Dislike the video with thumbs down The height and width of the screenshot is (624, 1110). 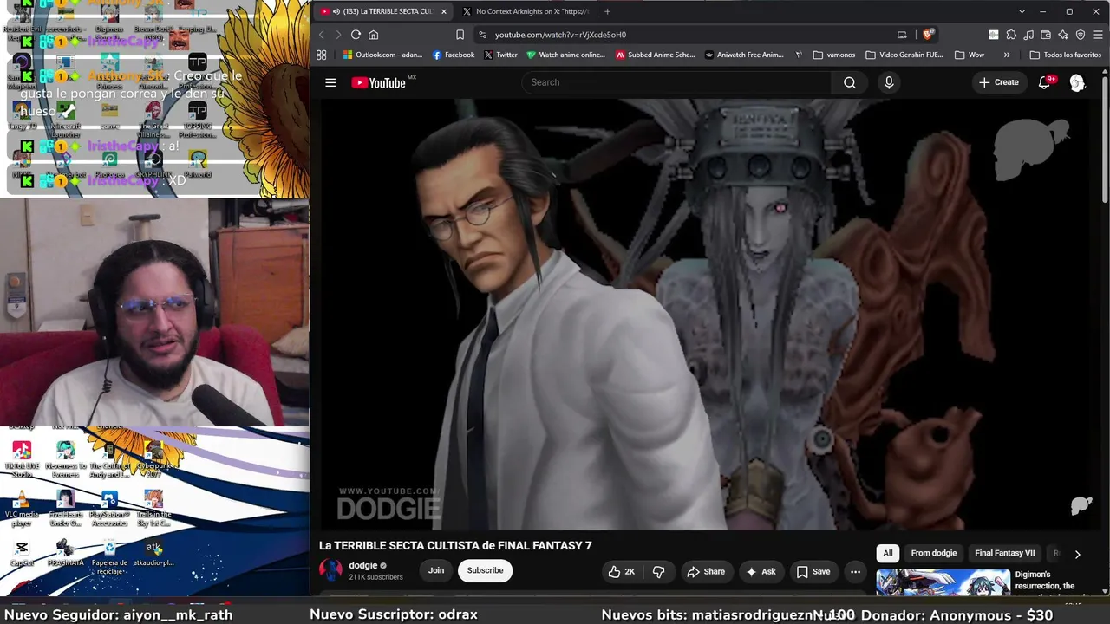(x=659, y=571)
